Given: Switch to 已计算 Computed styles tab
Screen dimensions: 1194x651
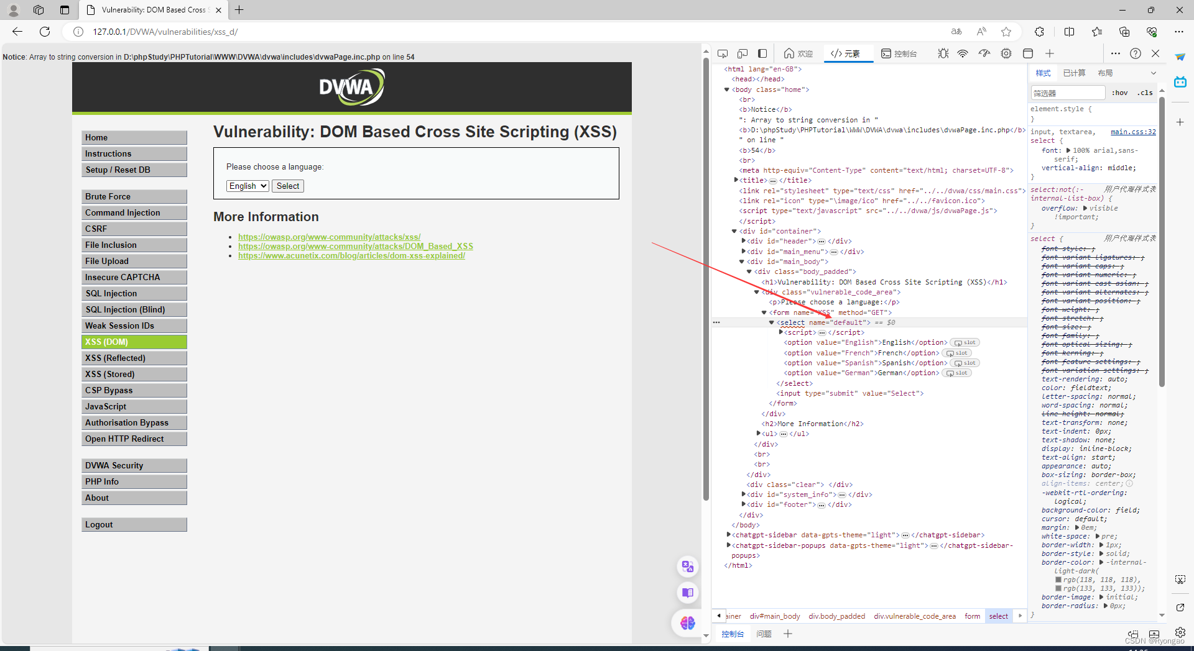Looking at the screenshot, I should (x=1074, y=73).
